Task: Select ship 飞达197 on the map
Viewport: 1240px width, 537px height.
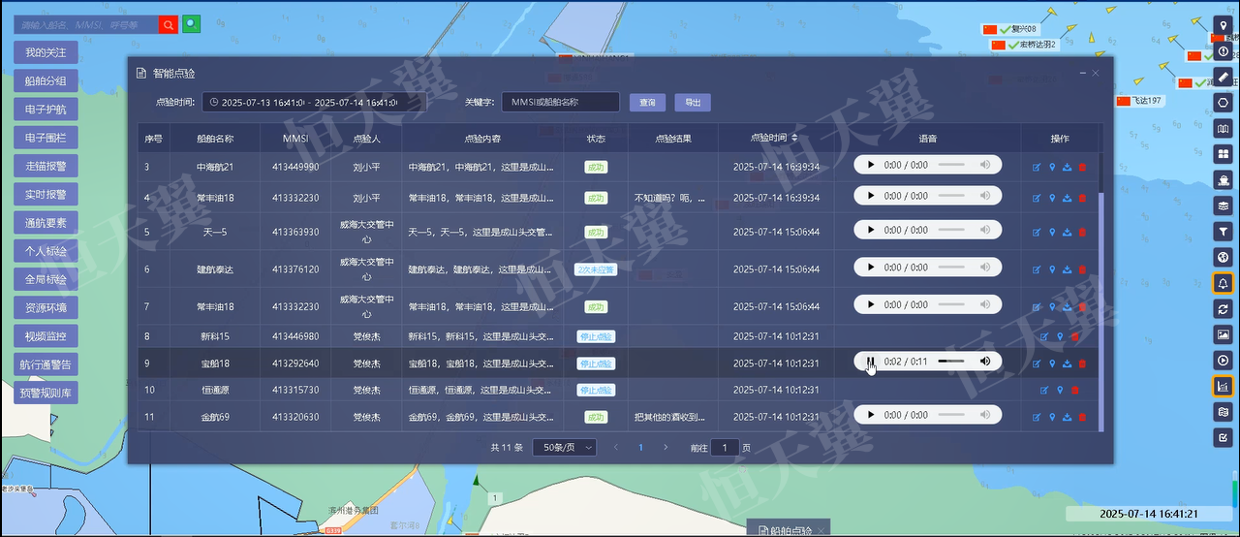Action: click(x=1139, y=101)
